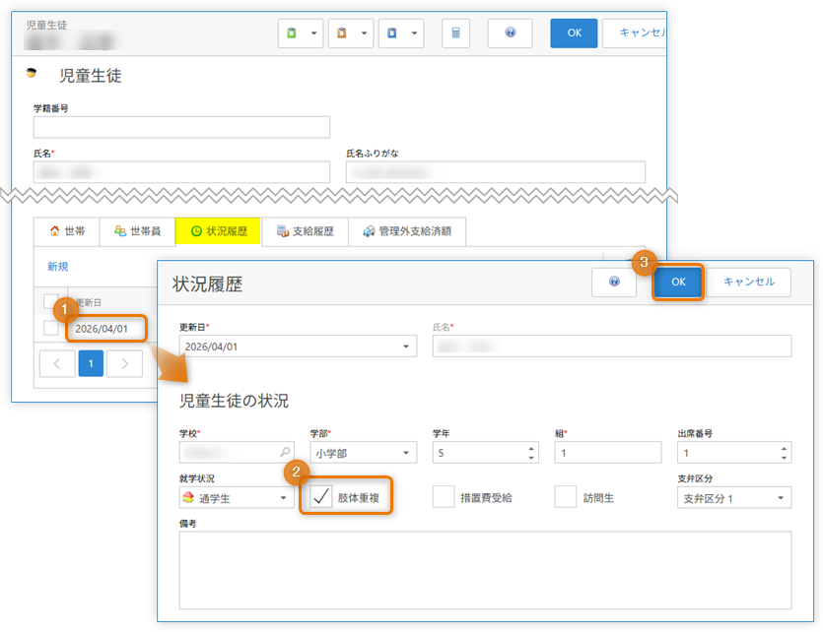Toggle the 肢体重複 checkbox
Screen dimensions: 823x632
coord(320,496)
